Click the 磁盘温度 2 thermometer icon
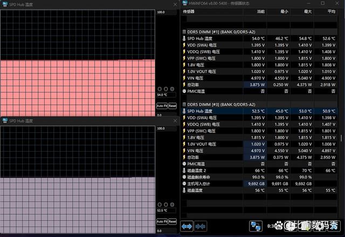The image size is (345, 237). (x=184, y=170)
